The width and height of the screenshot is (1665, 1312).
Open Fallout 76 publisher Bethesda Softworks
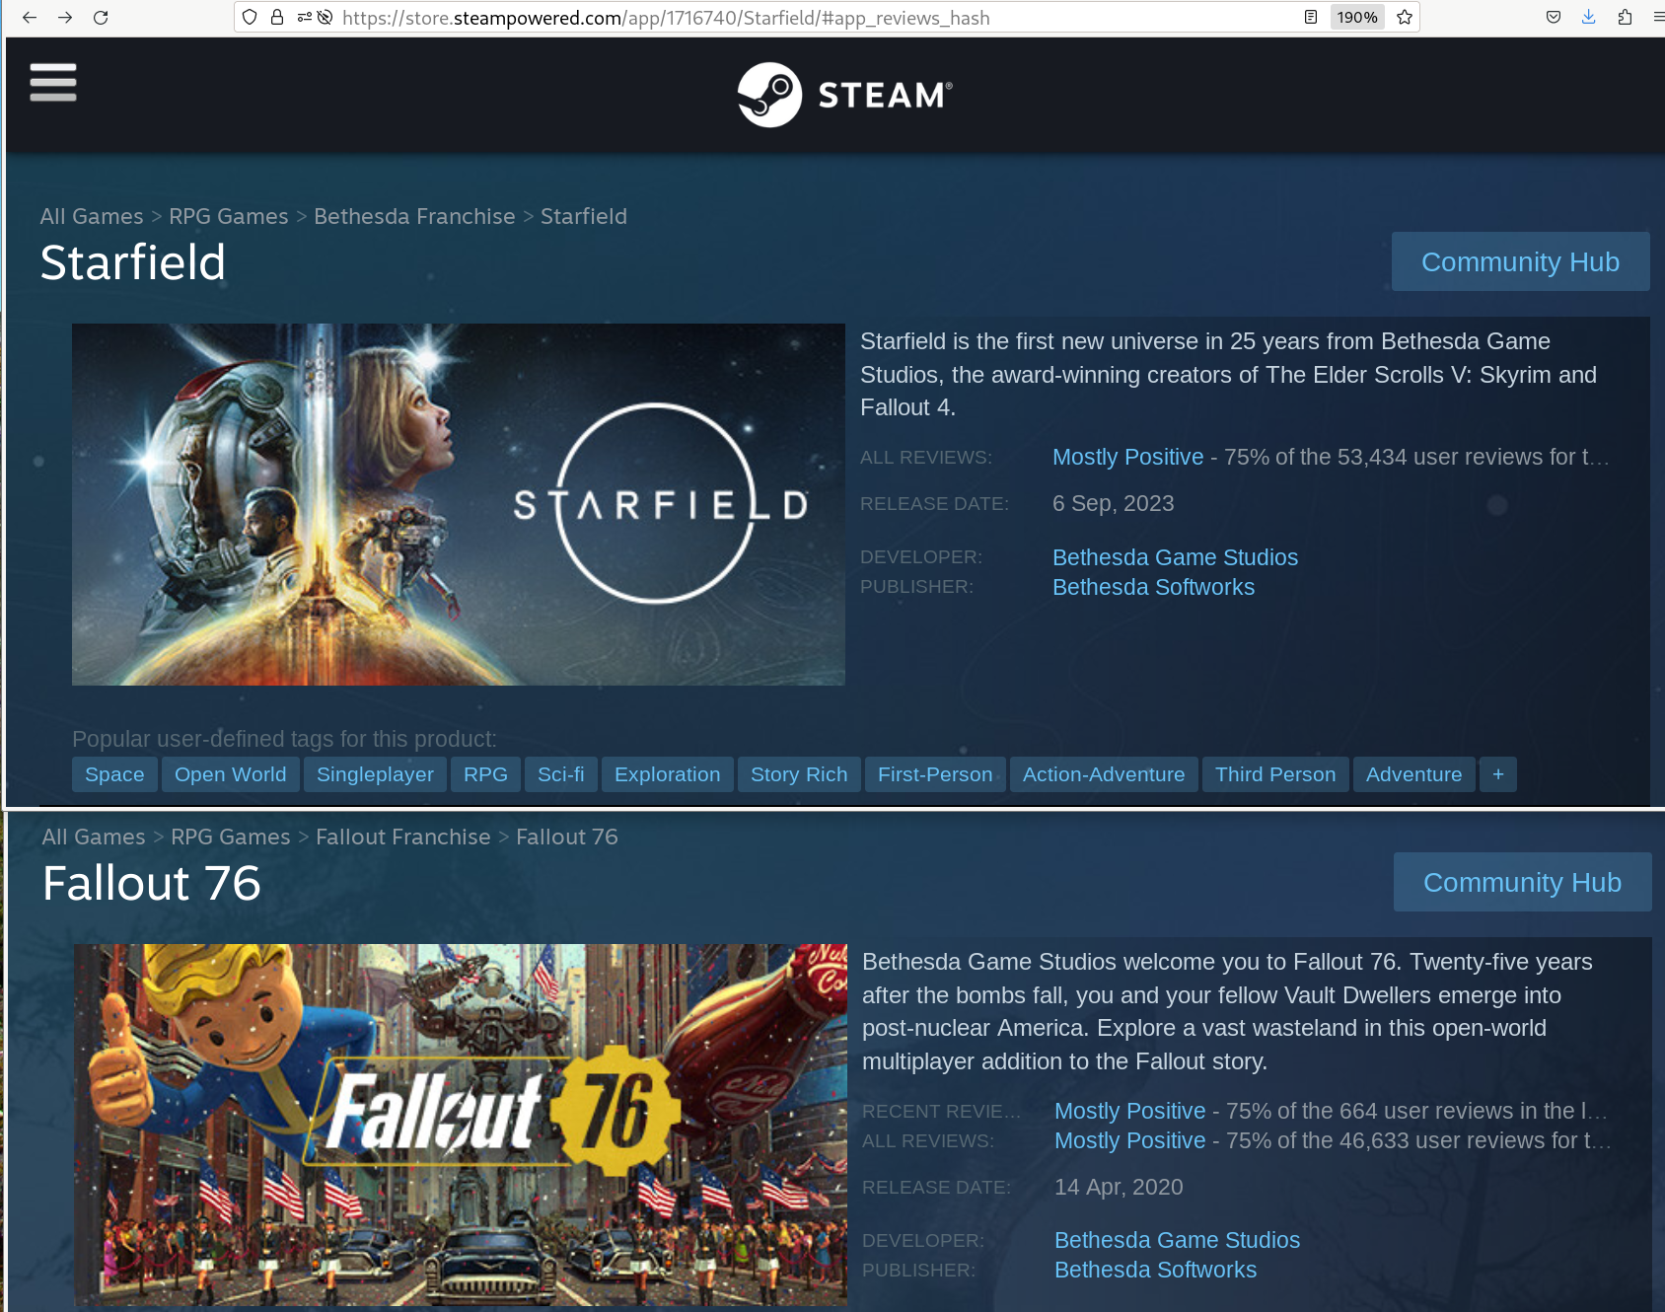click(1155, 1270)
